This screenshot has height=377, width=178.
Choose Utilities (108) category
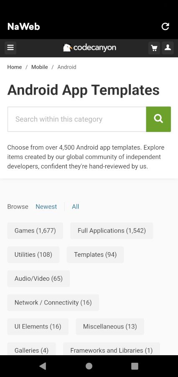(33, 255)
